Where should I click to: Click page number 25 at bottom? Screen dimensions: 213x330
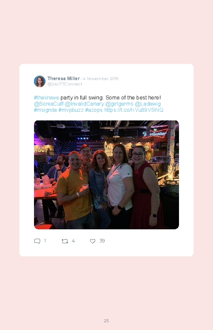click(x=106, y=321)
